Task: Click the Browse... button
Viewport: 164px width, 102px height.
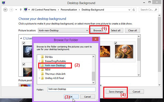Action: [98, 30]
